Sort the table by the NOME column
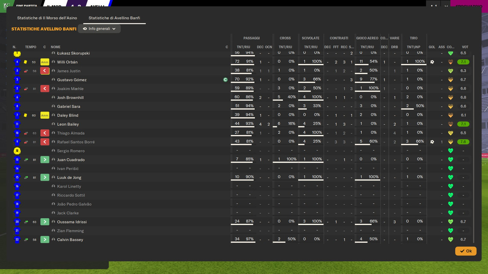488x274 pixels. coord(56,47)
